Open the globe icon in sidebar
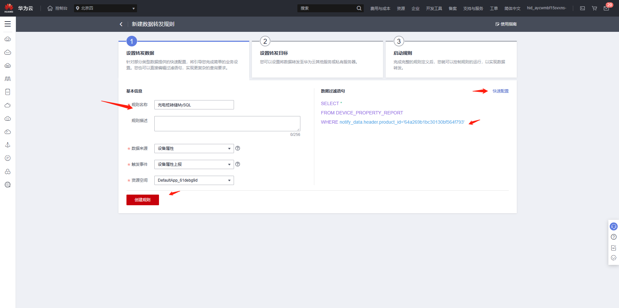This screenshot has height=308, width=619. click(8, 185)
